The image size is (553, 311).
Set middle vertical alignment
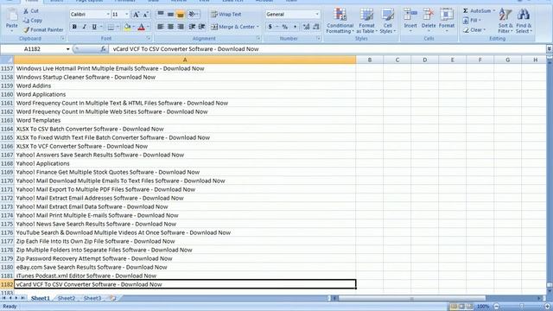click(170, 14)
